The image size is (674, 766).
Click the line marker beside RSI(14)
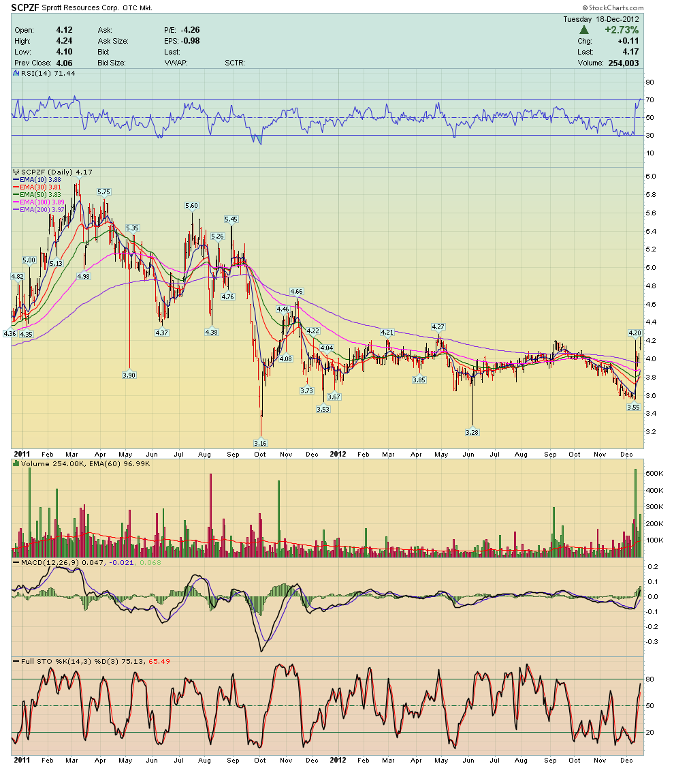click(16, 74)
